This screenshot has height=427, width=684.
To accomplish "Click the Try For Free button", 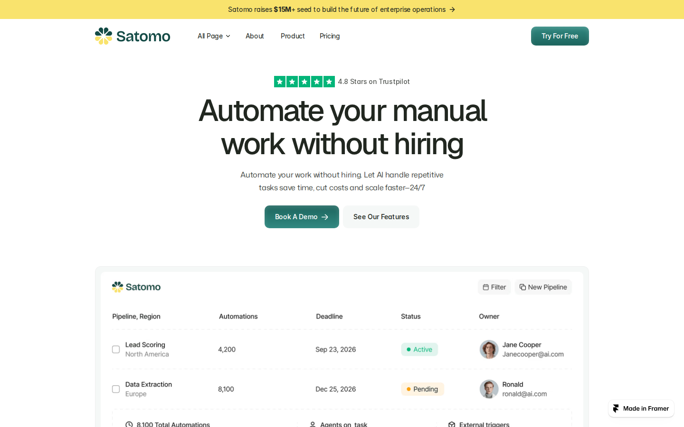I will [560, 36].
